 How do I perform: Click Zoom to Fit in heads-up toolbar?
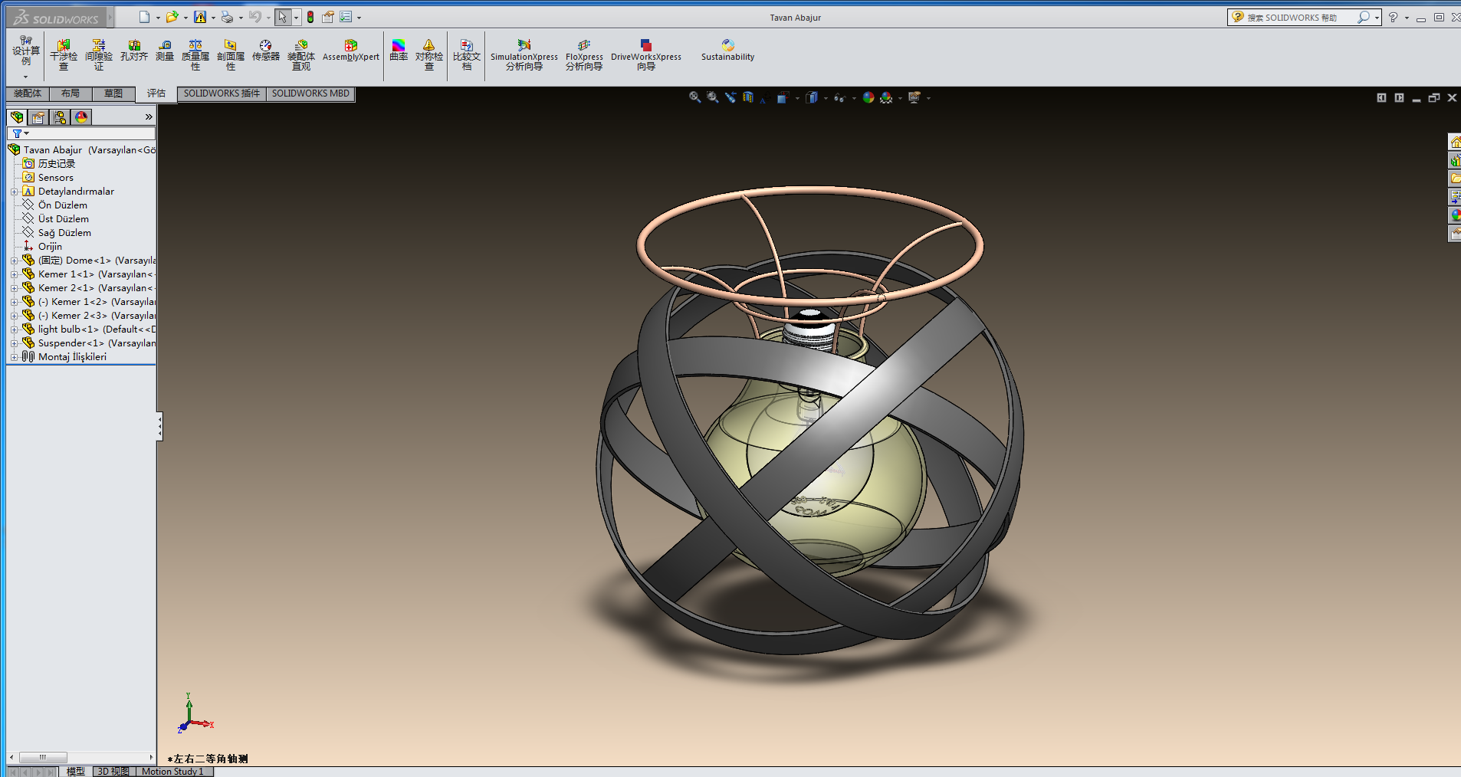(694, 97)
